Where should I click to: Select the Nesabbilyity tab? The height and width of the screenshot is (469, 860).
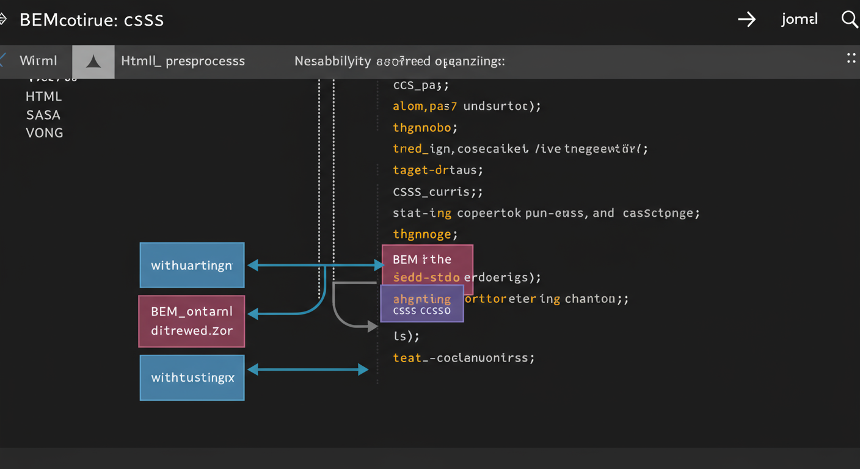[x=399, y=61]
